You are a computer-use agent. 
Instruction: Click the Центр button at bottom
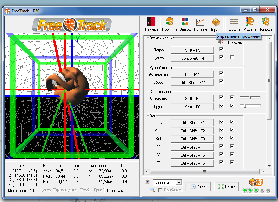(x=227, y=187)
